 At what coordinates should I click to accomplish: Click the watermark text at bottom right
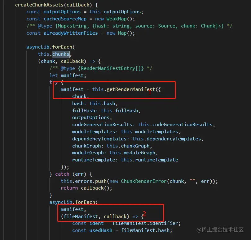point(220,230)
